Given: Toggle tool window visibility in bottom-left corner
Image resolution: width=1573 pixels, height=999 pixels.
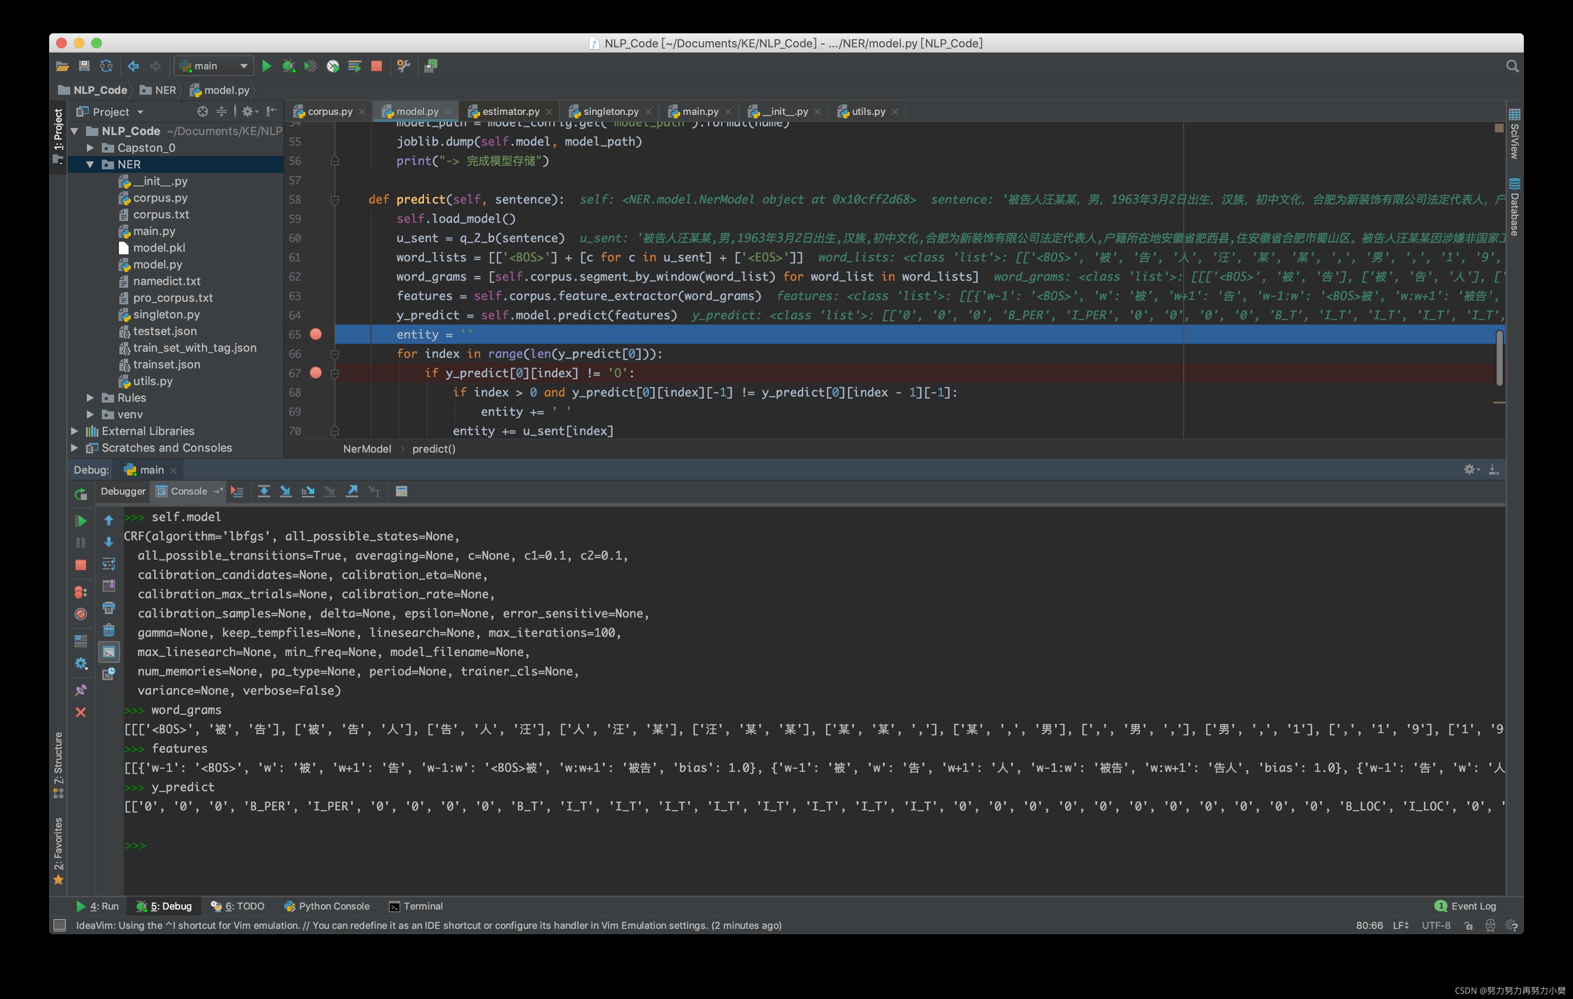Looking at the screenshot, I should [x=59, y=924].
